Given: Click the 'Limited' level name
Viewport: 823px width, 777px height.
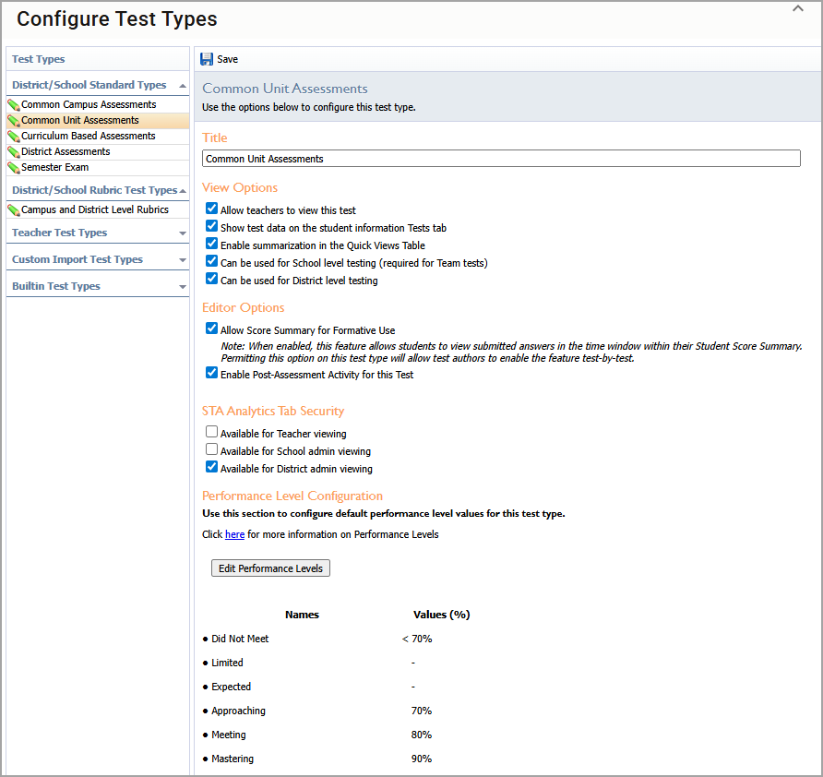Looking at the screenshot, I should tap(227, 663).
